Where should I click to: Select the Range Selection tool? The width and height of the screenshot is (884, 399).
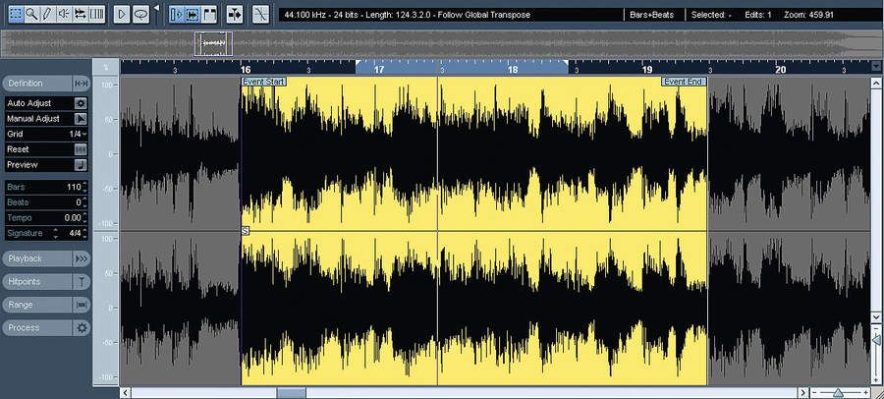pyautogui.click(x=15, y=14)
